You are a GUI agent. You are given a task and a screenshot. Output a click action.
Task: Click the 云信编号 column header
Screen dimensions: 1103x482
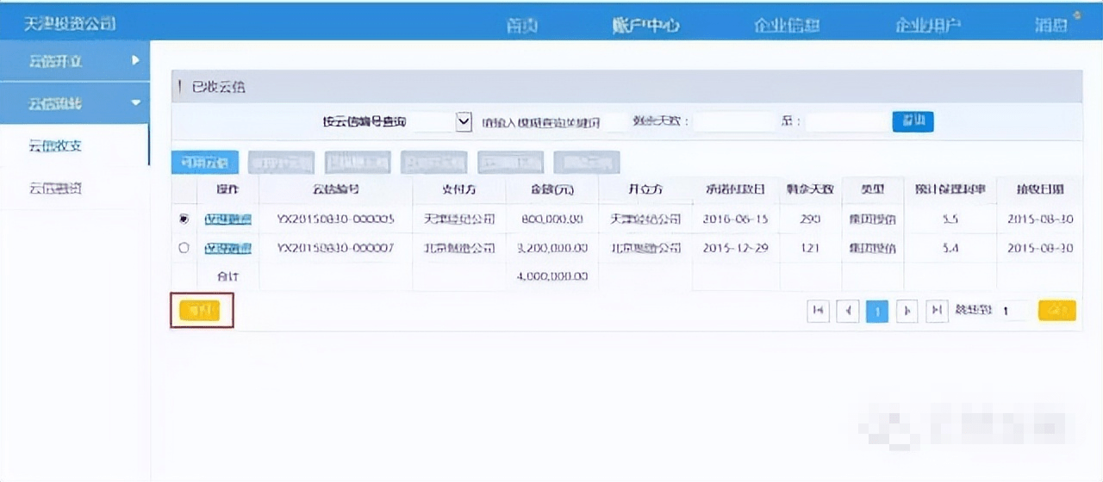point(335,188)
